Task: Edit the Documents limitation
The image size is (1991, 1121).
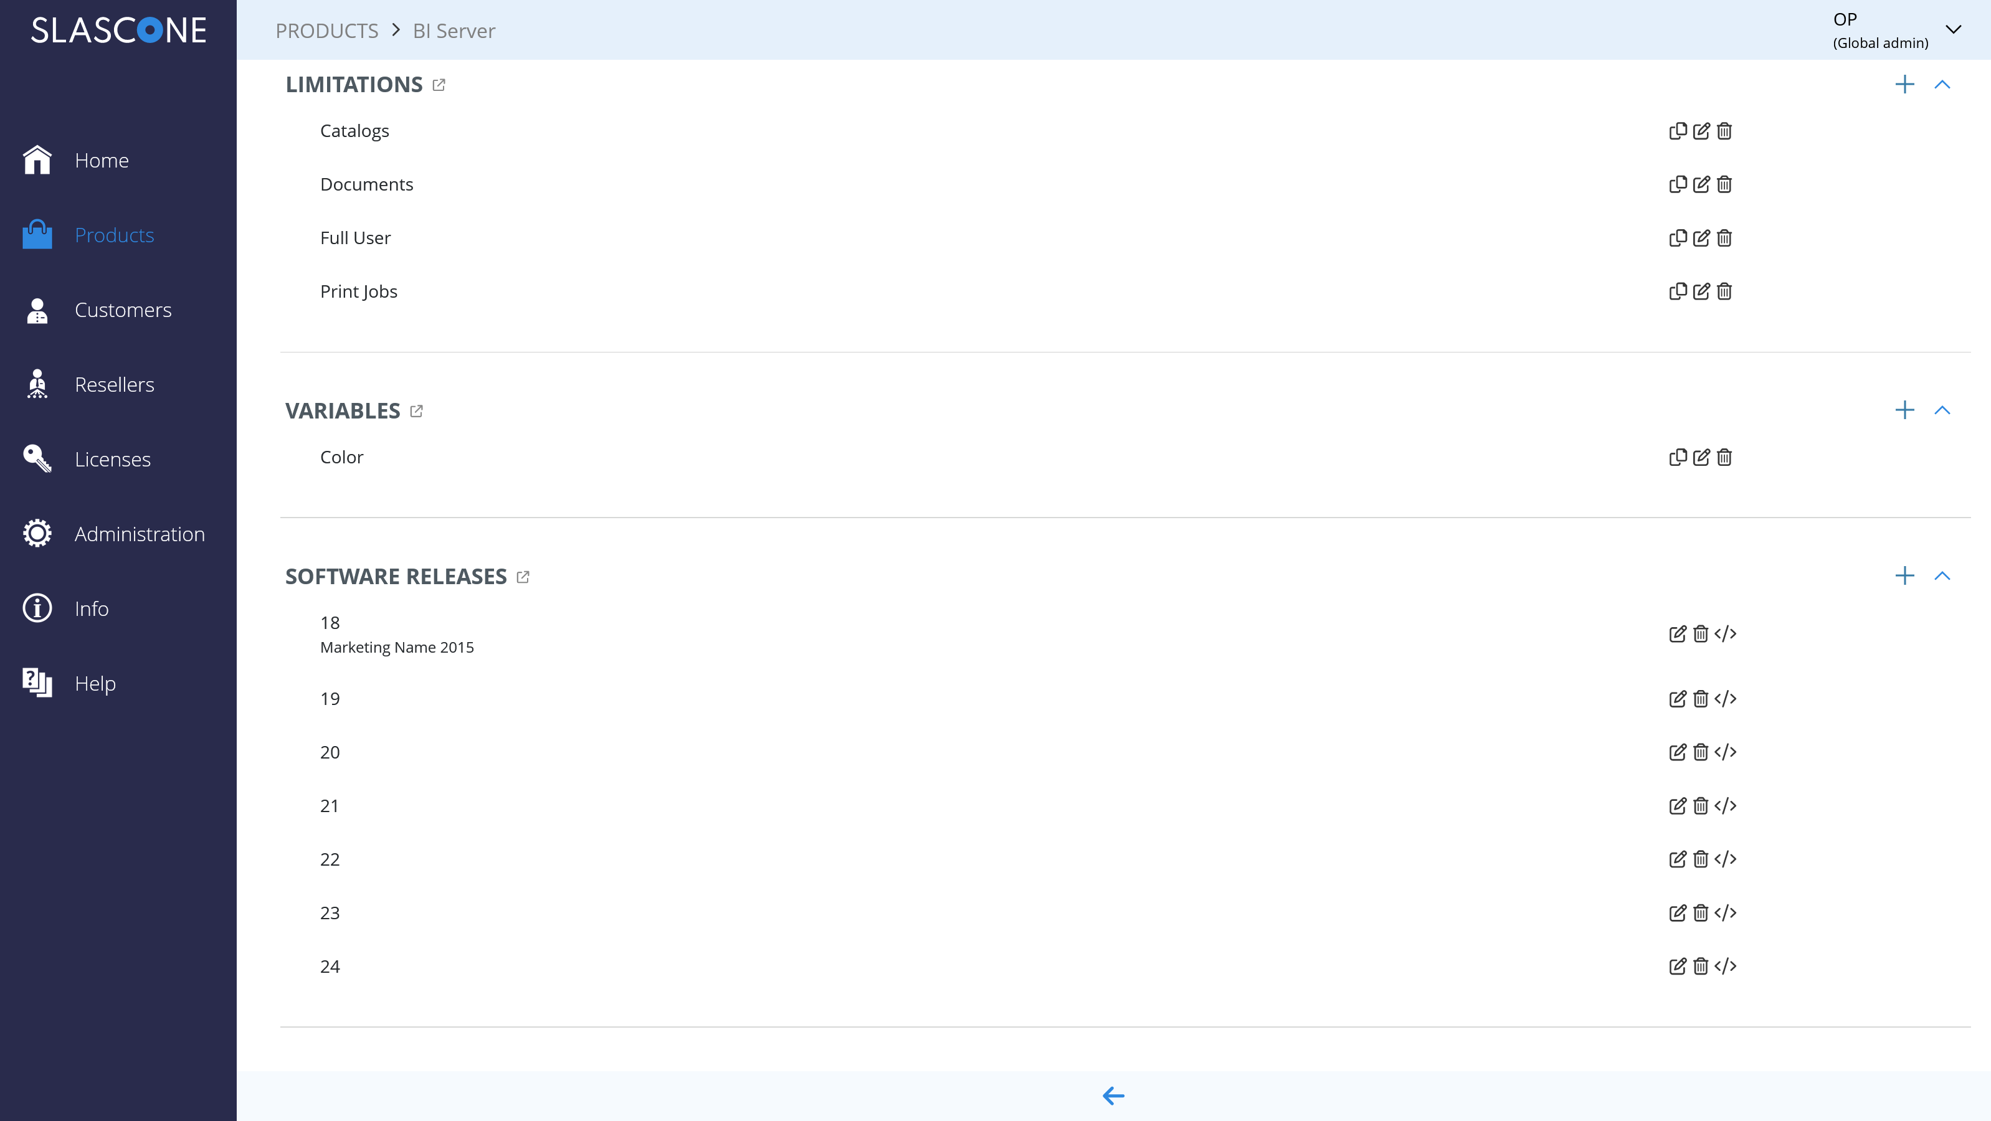Action: coord(1701,184)
